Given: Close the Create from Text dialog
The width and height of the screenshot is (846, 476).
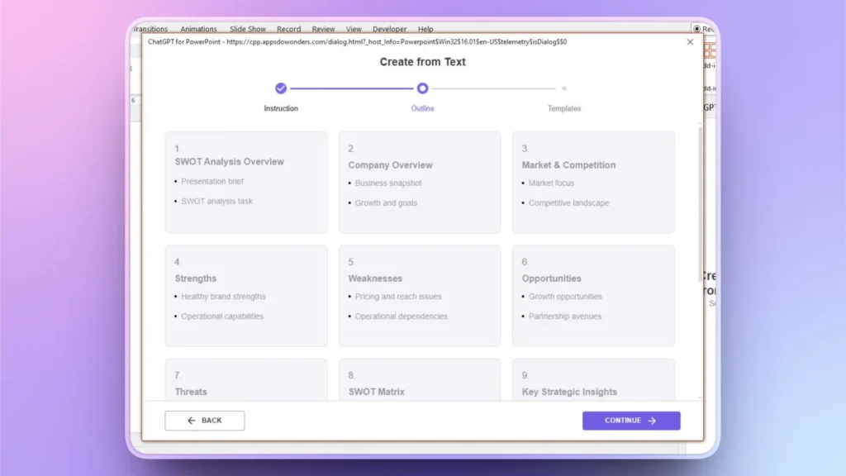Looking at the screenshot, I should tap(690, 41).
